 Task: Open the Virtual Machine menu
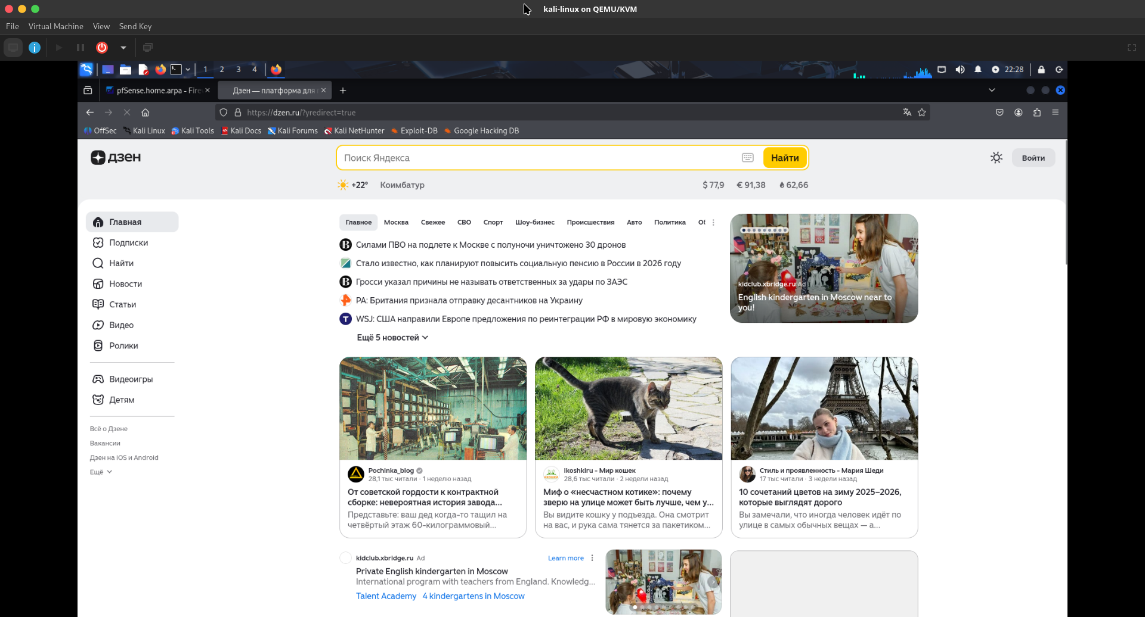pos(55,26)
